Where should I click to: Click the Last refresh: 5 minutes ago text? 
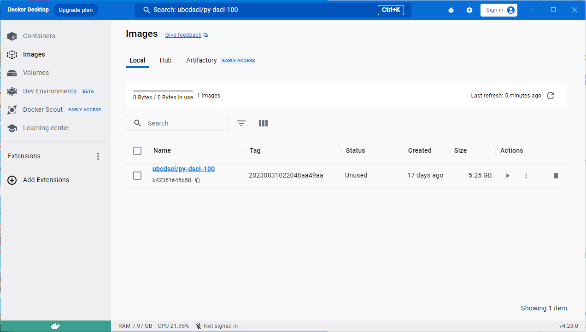(x=506, y=96)
